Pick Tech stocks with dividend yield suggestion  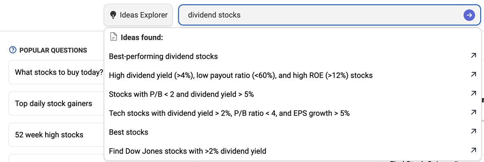tap(229, 113)
